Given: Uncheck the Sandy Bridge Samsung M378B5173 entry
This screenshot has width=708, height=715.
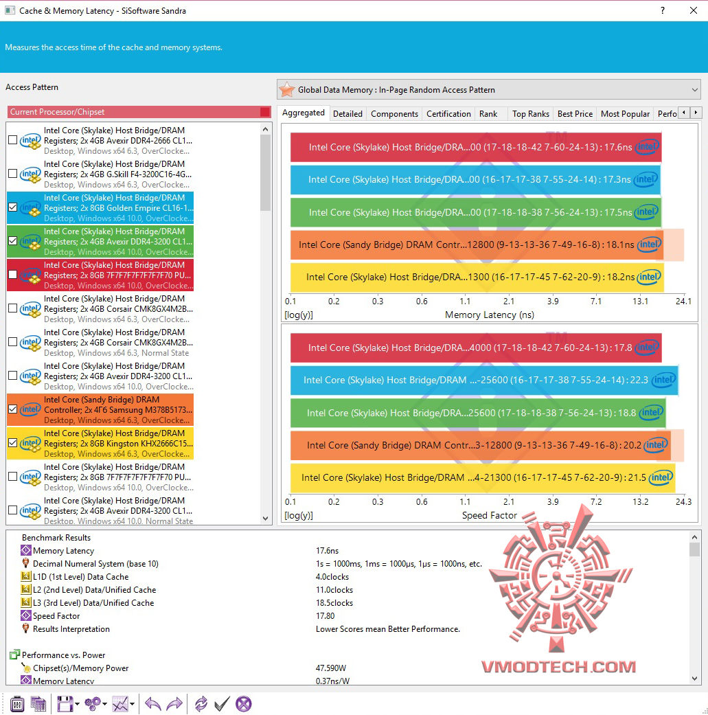Looking at the screenshot, I should tap(13, 409).
